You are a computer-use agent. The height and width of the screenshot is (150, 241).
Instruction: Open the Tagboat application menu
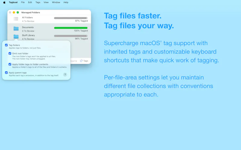13,2
